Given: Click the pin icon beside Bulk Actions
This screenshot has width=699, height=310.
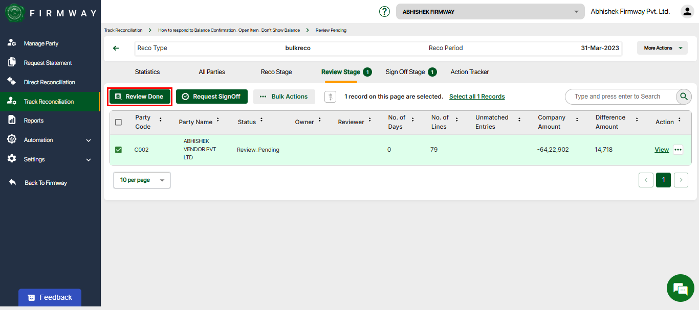Looking at the screenshot, I should pos(330,97).
